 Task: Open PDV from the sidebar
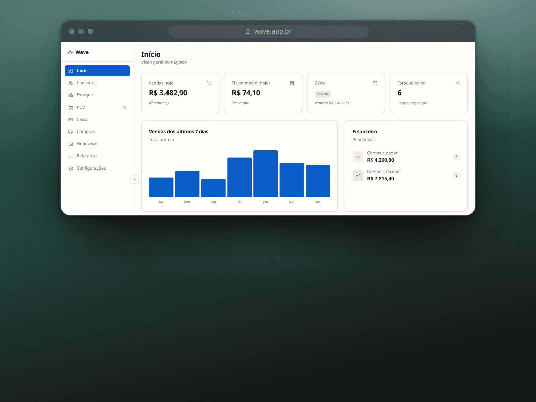(x=97, y=107)
